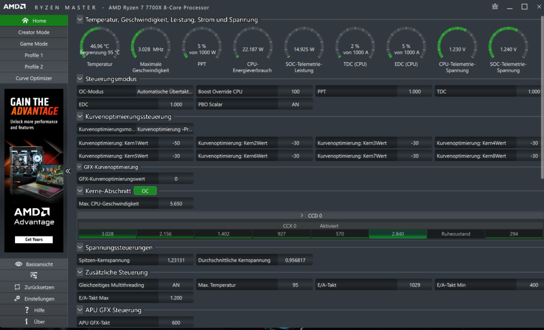Open Einstellungen settings
The height and width of the screenshot is (330, 544).
34,298
